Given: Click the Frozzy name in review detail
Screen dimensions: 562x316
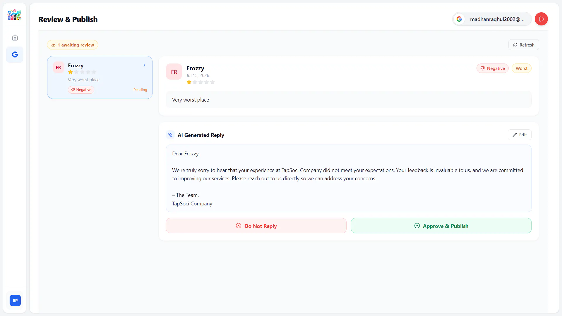Looking at the screenshot, I should click(x=195, y=68).
